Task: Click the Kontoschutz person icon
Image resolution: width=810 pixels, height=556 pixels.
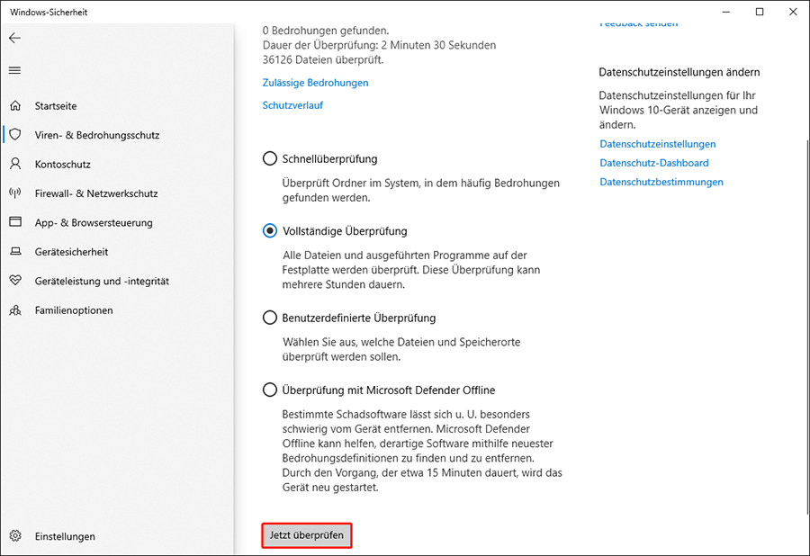Action: point(15,165)
